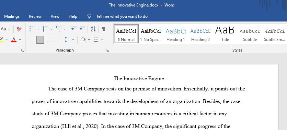Toggle Show/Hide paragraph marks

tap(104, 29)
